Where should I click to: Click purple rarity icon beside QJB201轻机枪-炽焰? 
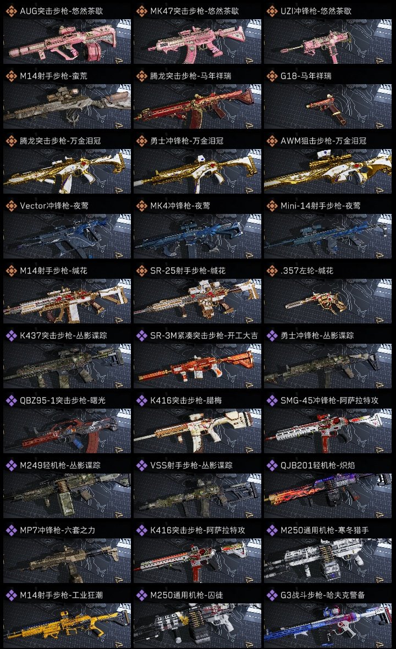[x=272, y=465]
